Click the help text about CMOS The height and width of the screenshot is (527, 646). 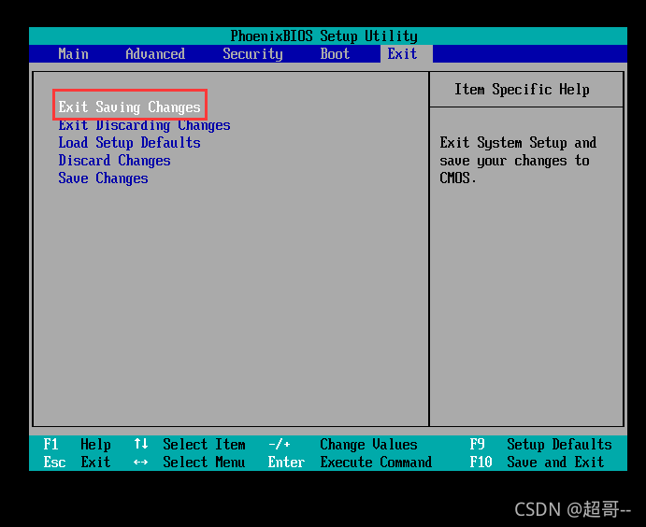[x=518, y=160]
